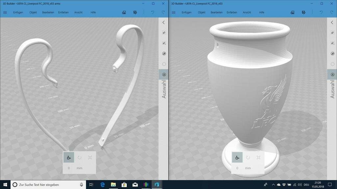Open hamburger menu in the arms window
Image resolution: width=337 pixels, height=189 pixels.
click(5, 12)
